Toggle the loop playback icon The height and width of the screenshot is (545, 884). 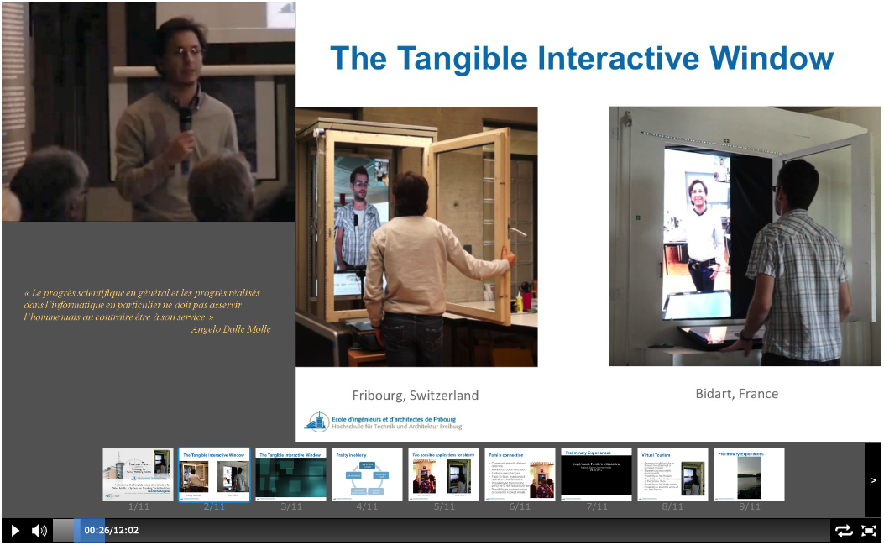pos(844,531)
